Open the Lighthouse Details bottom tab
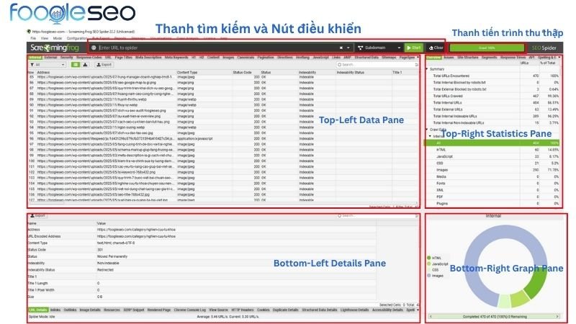 tap(354, 310)
